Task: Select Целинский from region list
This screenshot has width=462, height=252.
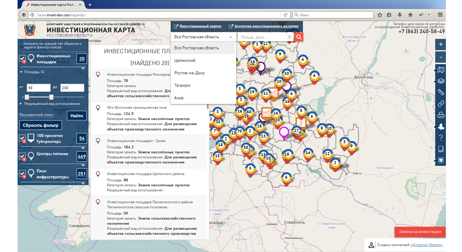Action: [x=203, y=61]
